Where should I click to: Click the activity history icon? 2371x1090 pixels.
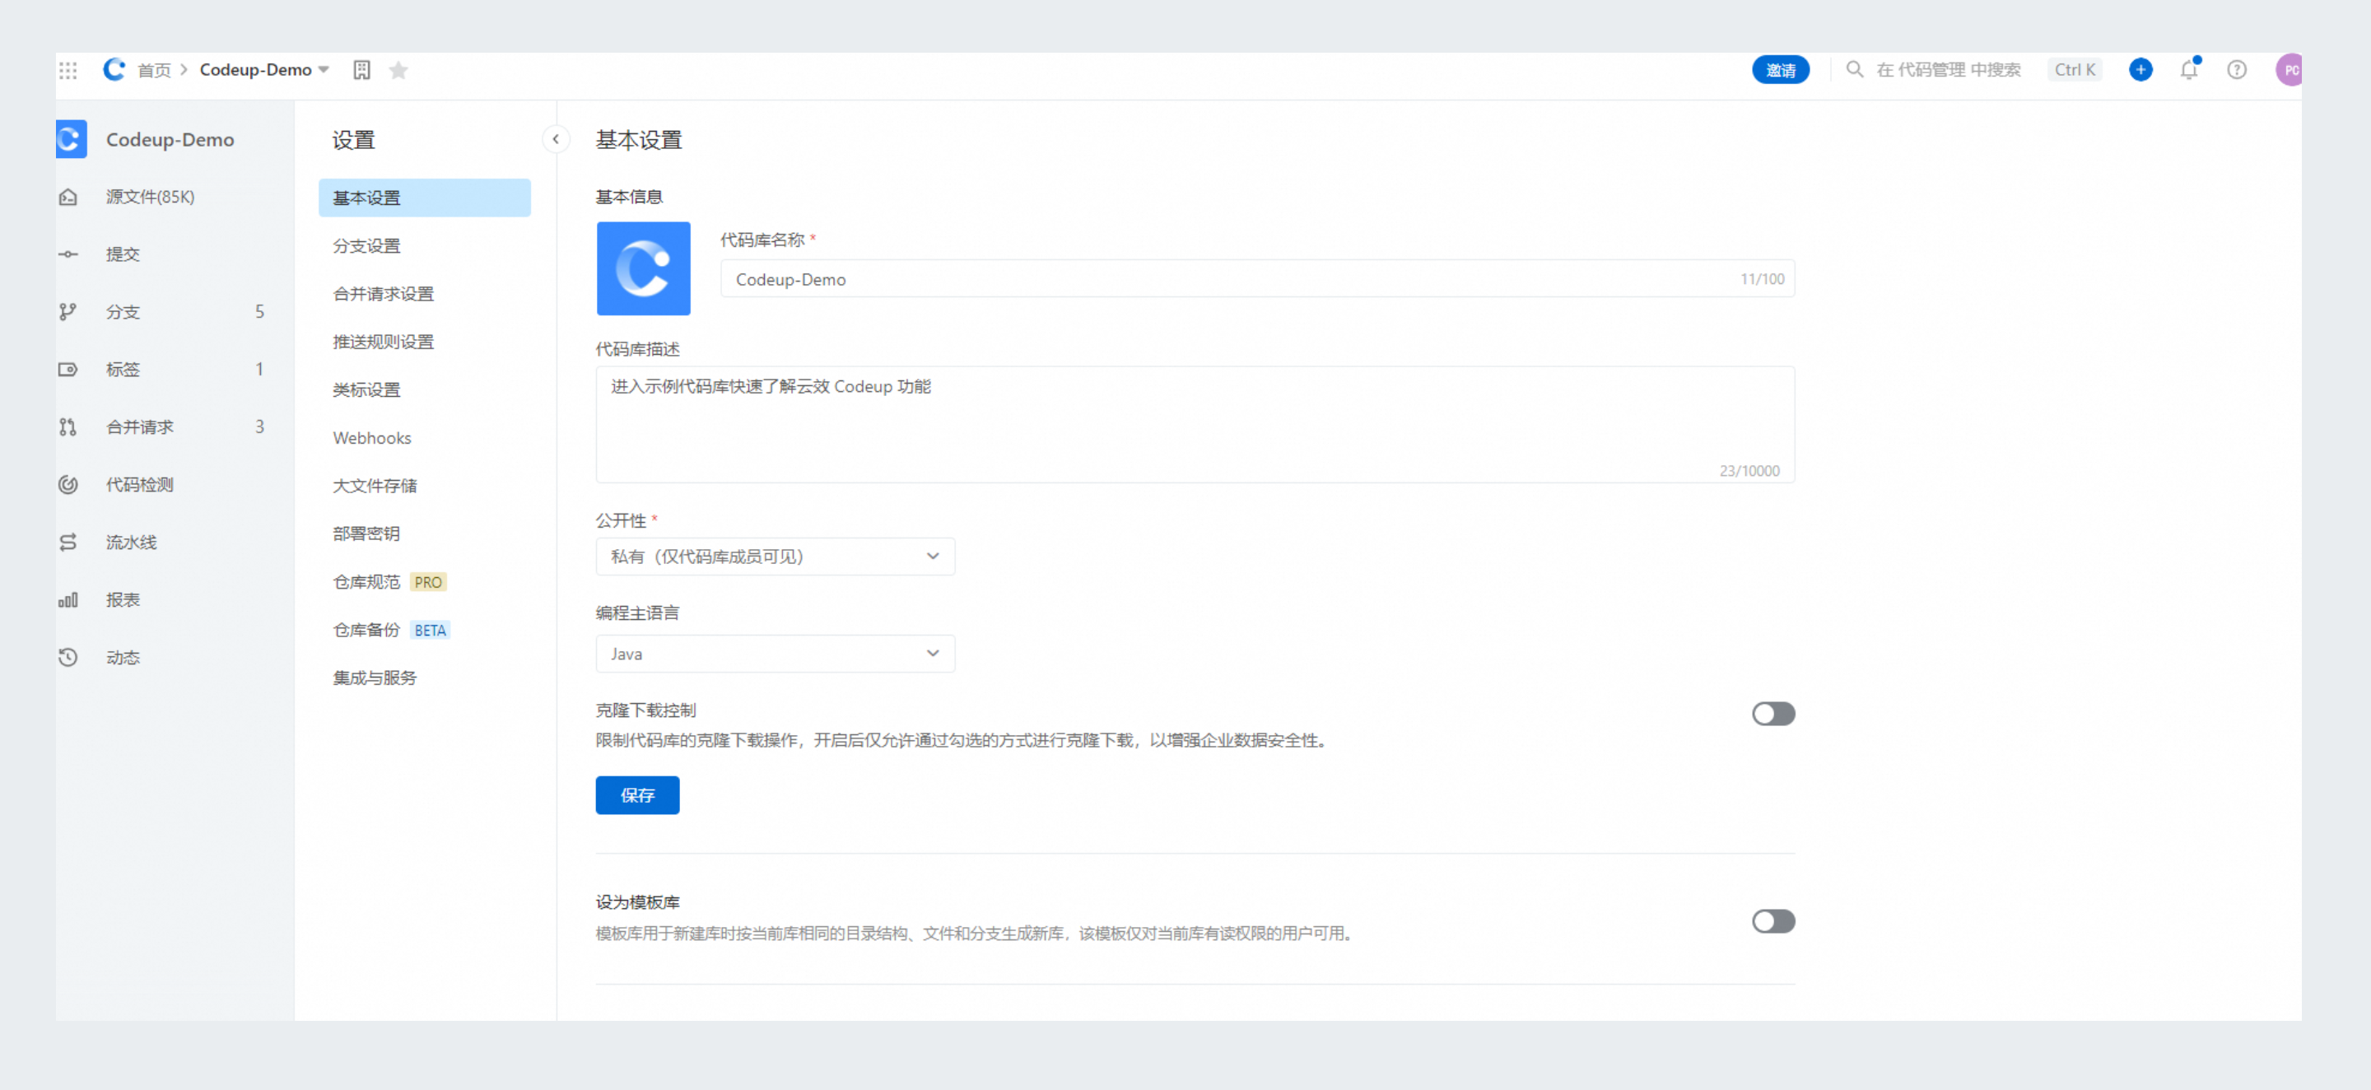(68, 657)
